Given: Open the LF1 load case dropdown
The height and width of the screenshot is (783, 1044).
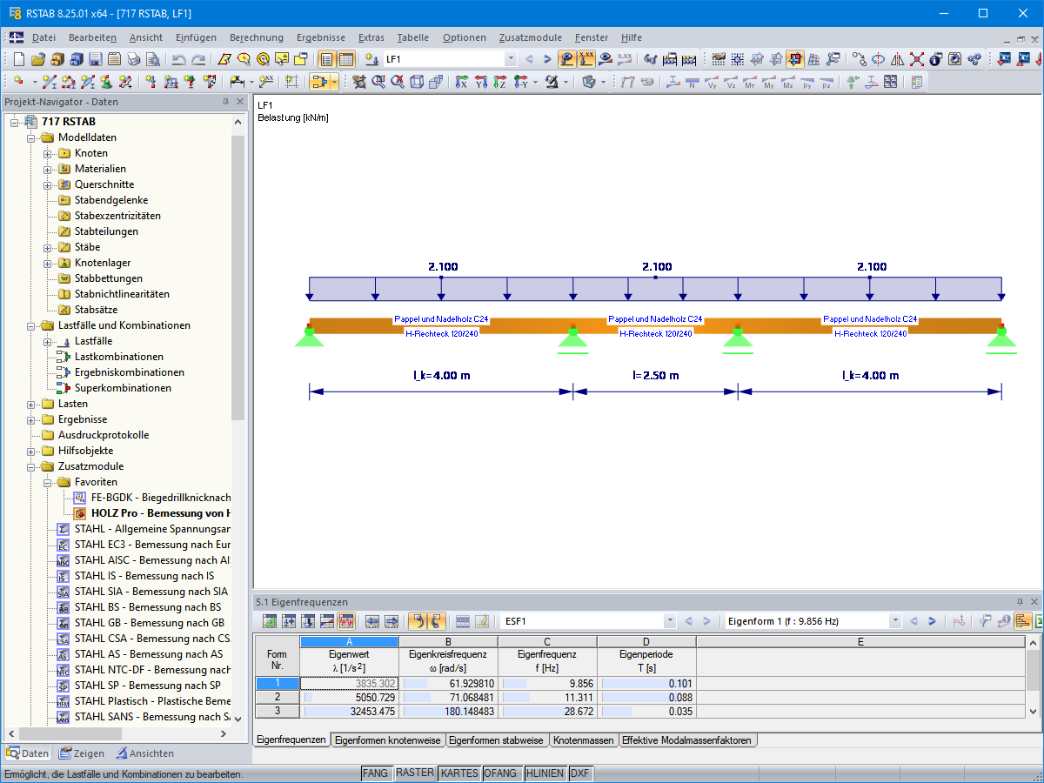Looking at the screenshot, I should tap(510, 59).
